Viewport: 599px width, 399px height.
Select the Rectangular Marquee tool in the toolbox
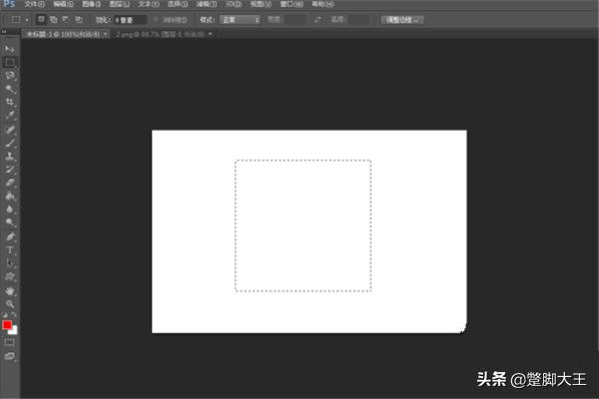pos(10,62)
